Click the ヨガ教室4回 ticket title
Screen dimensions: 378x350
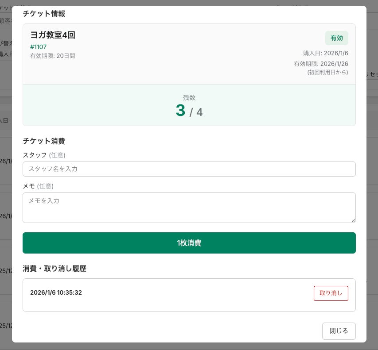click(53, 35)
